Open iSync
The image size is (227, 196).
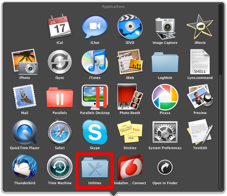click(60, 62)
